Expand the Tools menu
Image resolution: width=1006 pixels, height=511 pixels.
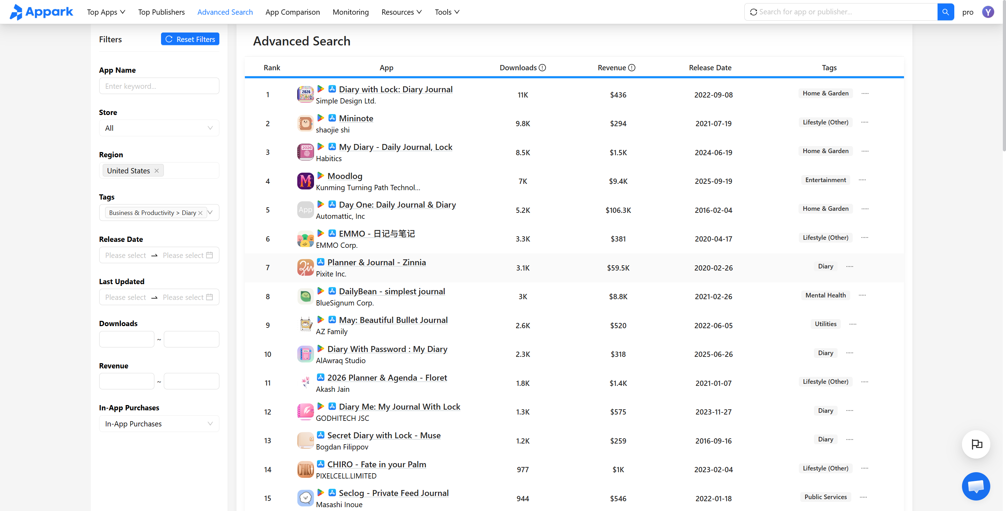tap(447, 12)
